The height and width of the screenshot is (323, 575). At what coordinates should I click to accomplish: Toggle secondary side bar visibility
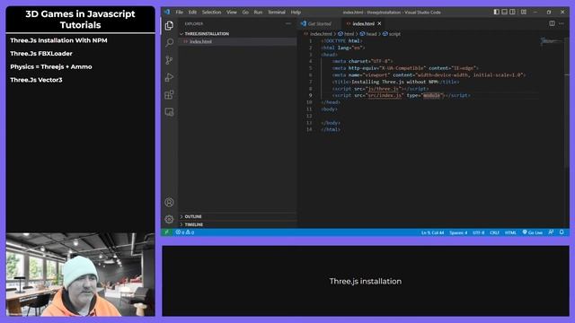pos(513,12)
